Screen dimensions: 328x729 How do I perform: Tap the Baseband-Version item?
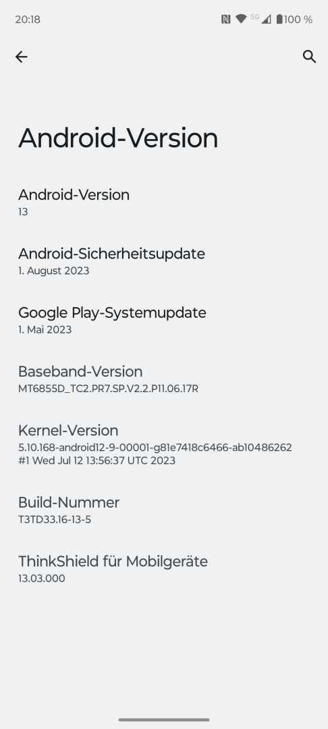(164, 379)
